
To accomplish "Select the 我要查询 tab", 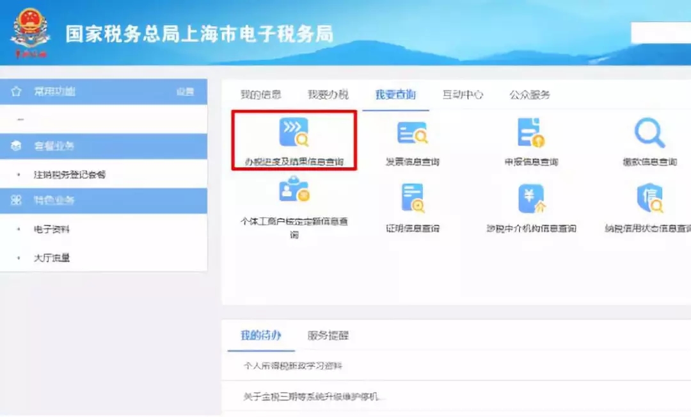I will click(395, 94).
